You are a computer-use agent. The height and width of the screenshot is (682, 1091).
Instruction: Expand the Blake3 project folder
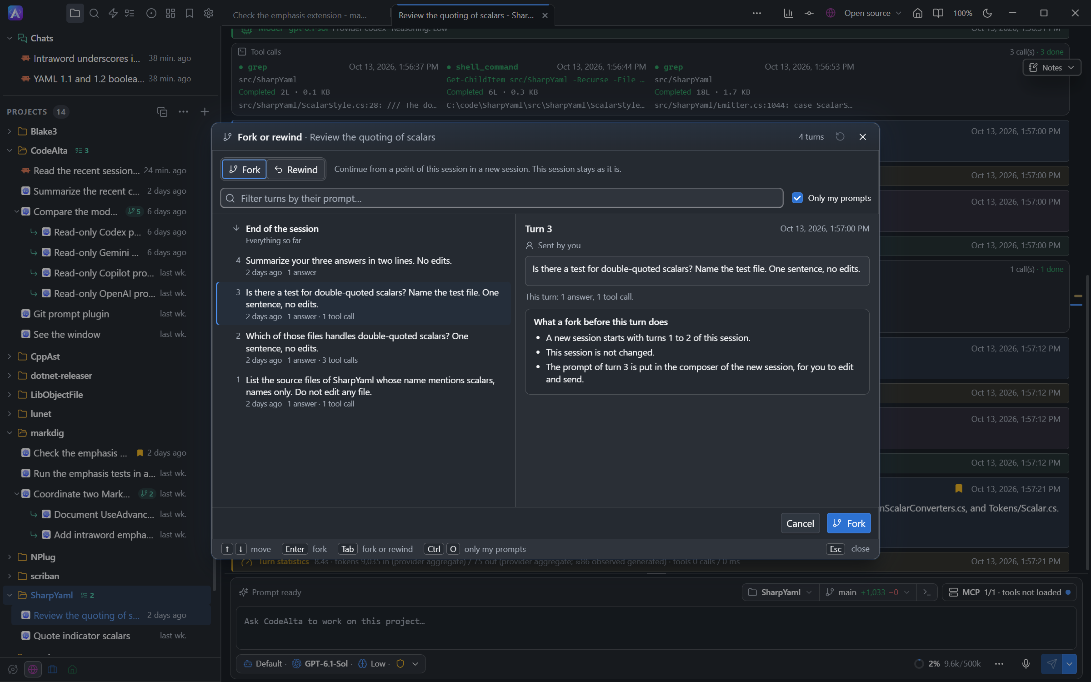point(10,131)
